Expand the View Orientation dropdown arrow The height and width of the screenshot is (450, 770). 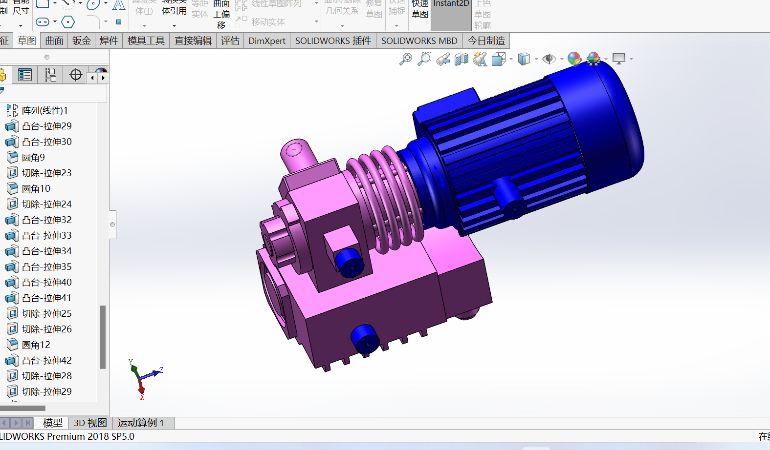coord(511,59)
